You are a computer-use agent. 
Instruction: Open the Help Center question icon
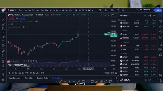(160, 81)
